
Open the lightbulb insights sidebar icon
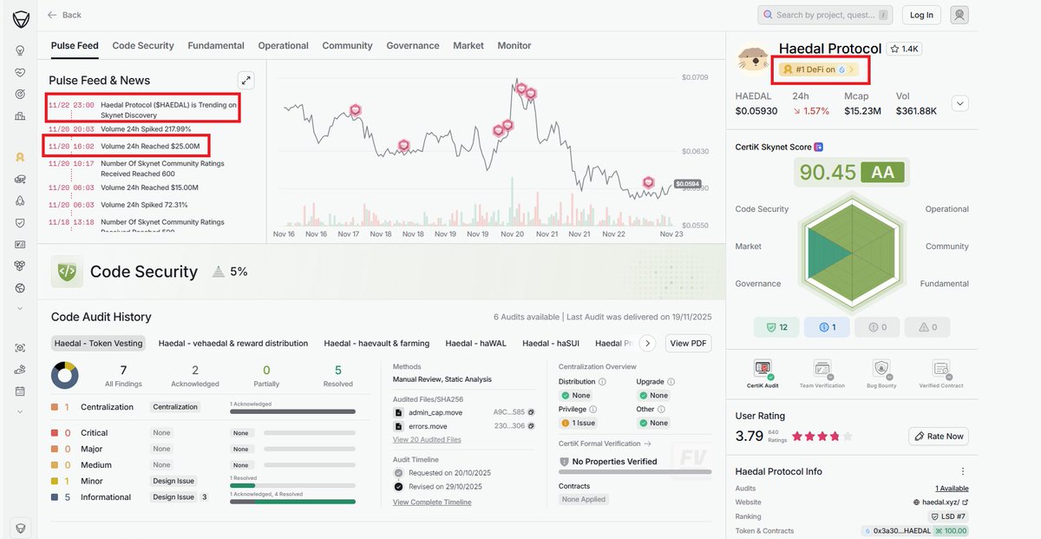point(20,50)
